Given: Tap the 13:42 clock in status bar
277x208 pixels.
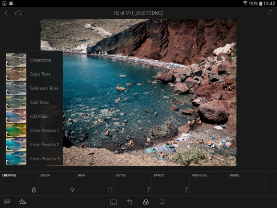Looking at the screenshot, I should click(269, 3).
